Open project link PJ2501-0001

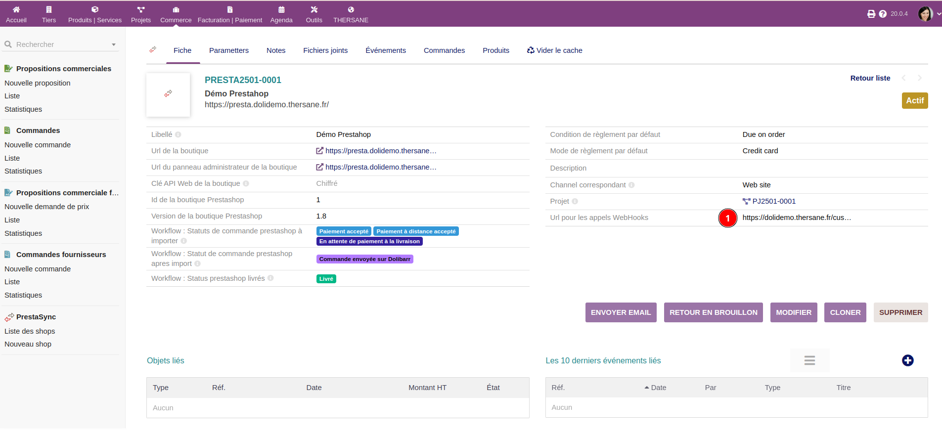[x=773, y=201]
